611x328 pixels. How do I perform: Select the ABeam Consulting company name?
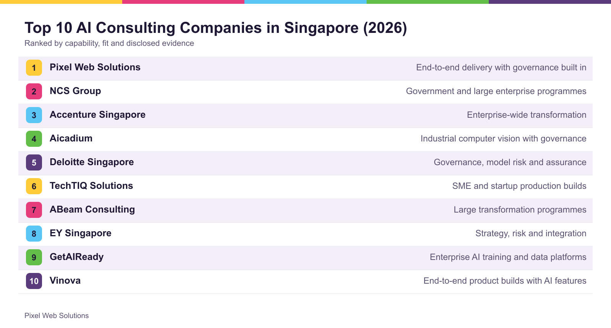point(92,209)
